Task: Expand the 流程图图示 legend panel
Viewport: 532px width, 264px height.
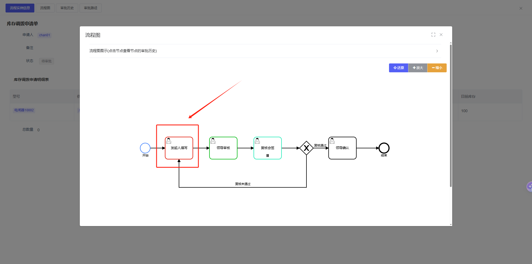Action: point(123,51)
